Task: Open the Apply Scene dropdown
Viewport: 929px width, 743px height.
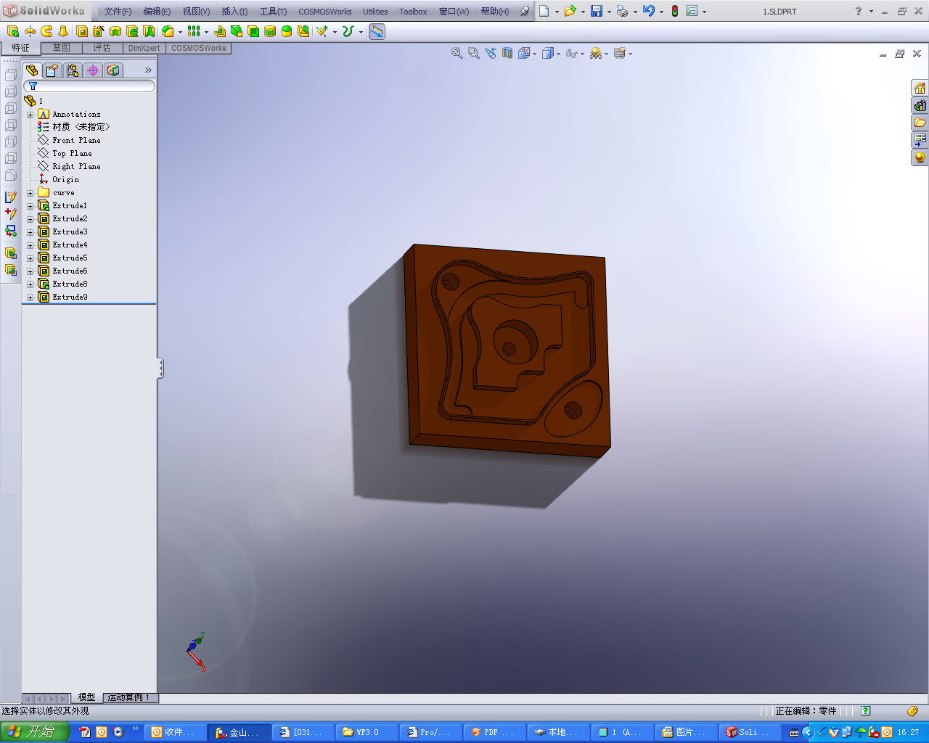Action: tap(599, 53)
